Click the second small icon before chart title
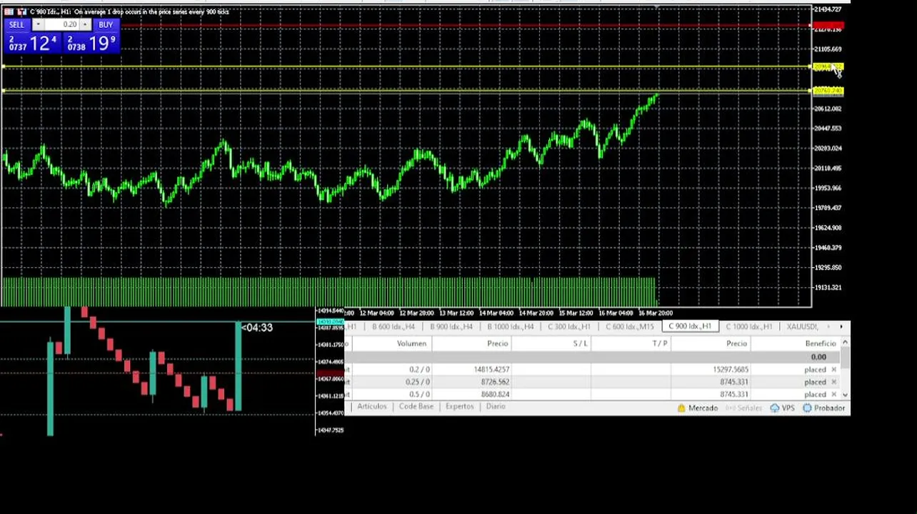Screen dimensions: 917x514 [x=21, y=11]
